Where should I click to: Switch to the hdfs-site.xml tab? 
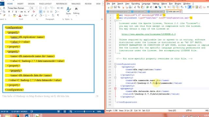[173, 12]
